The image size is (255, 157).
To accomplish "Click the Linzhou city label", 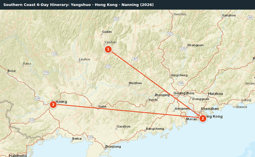I will pyautogui.click(x=84, y=60).
